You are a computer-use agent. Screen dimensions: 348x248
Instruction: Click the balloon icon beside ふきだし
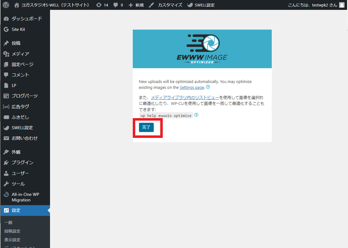(x=6, y=117)
